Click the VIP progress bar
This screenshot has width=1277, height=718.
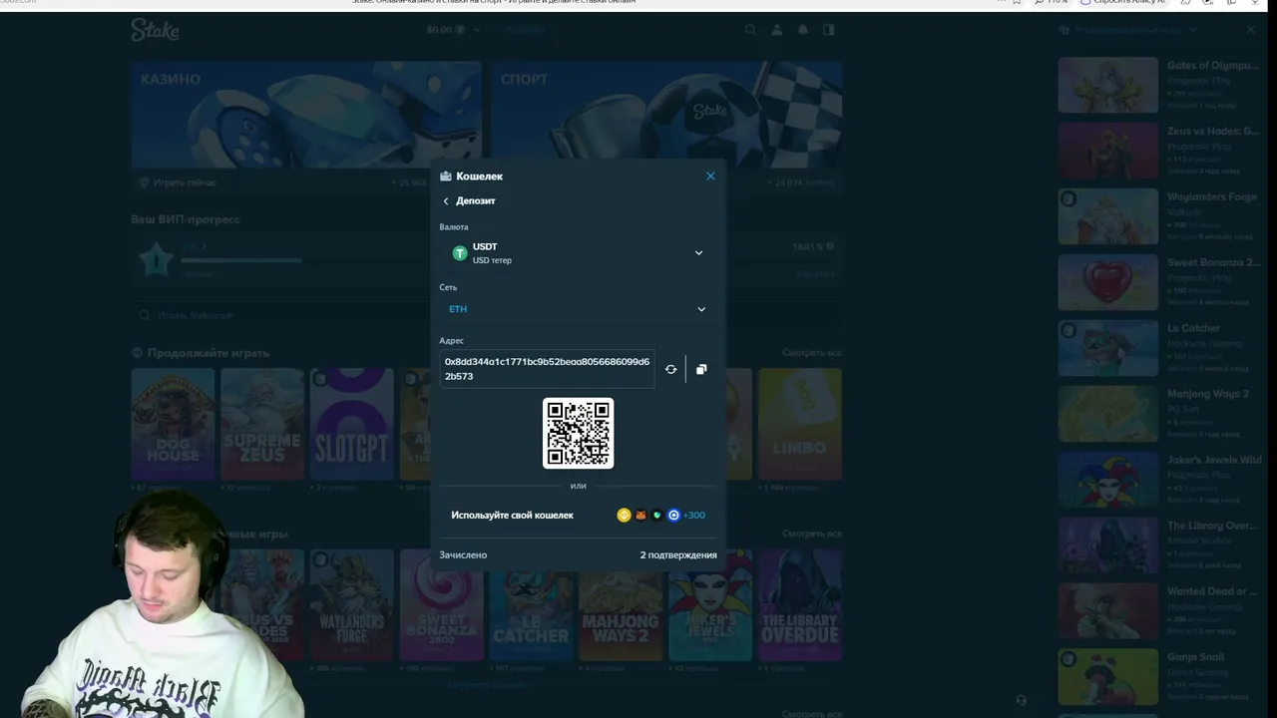(242, 261)
